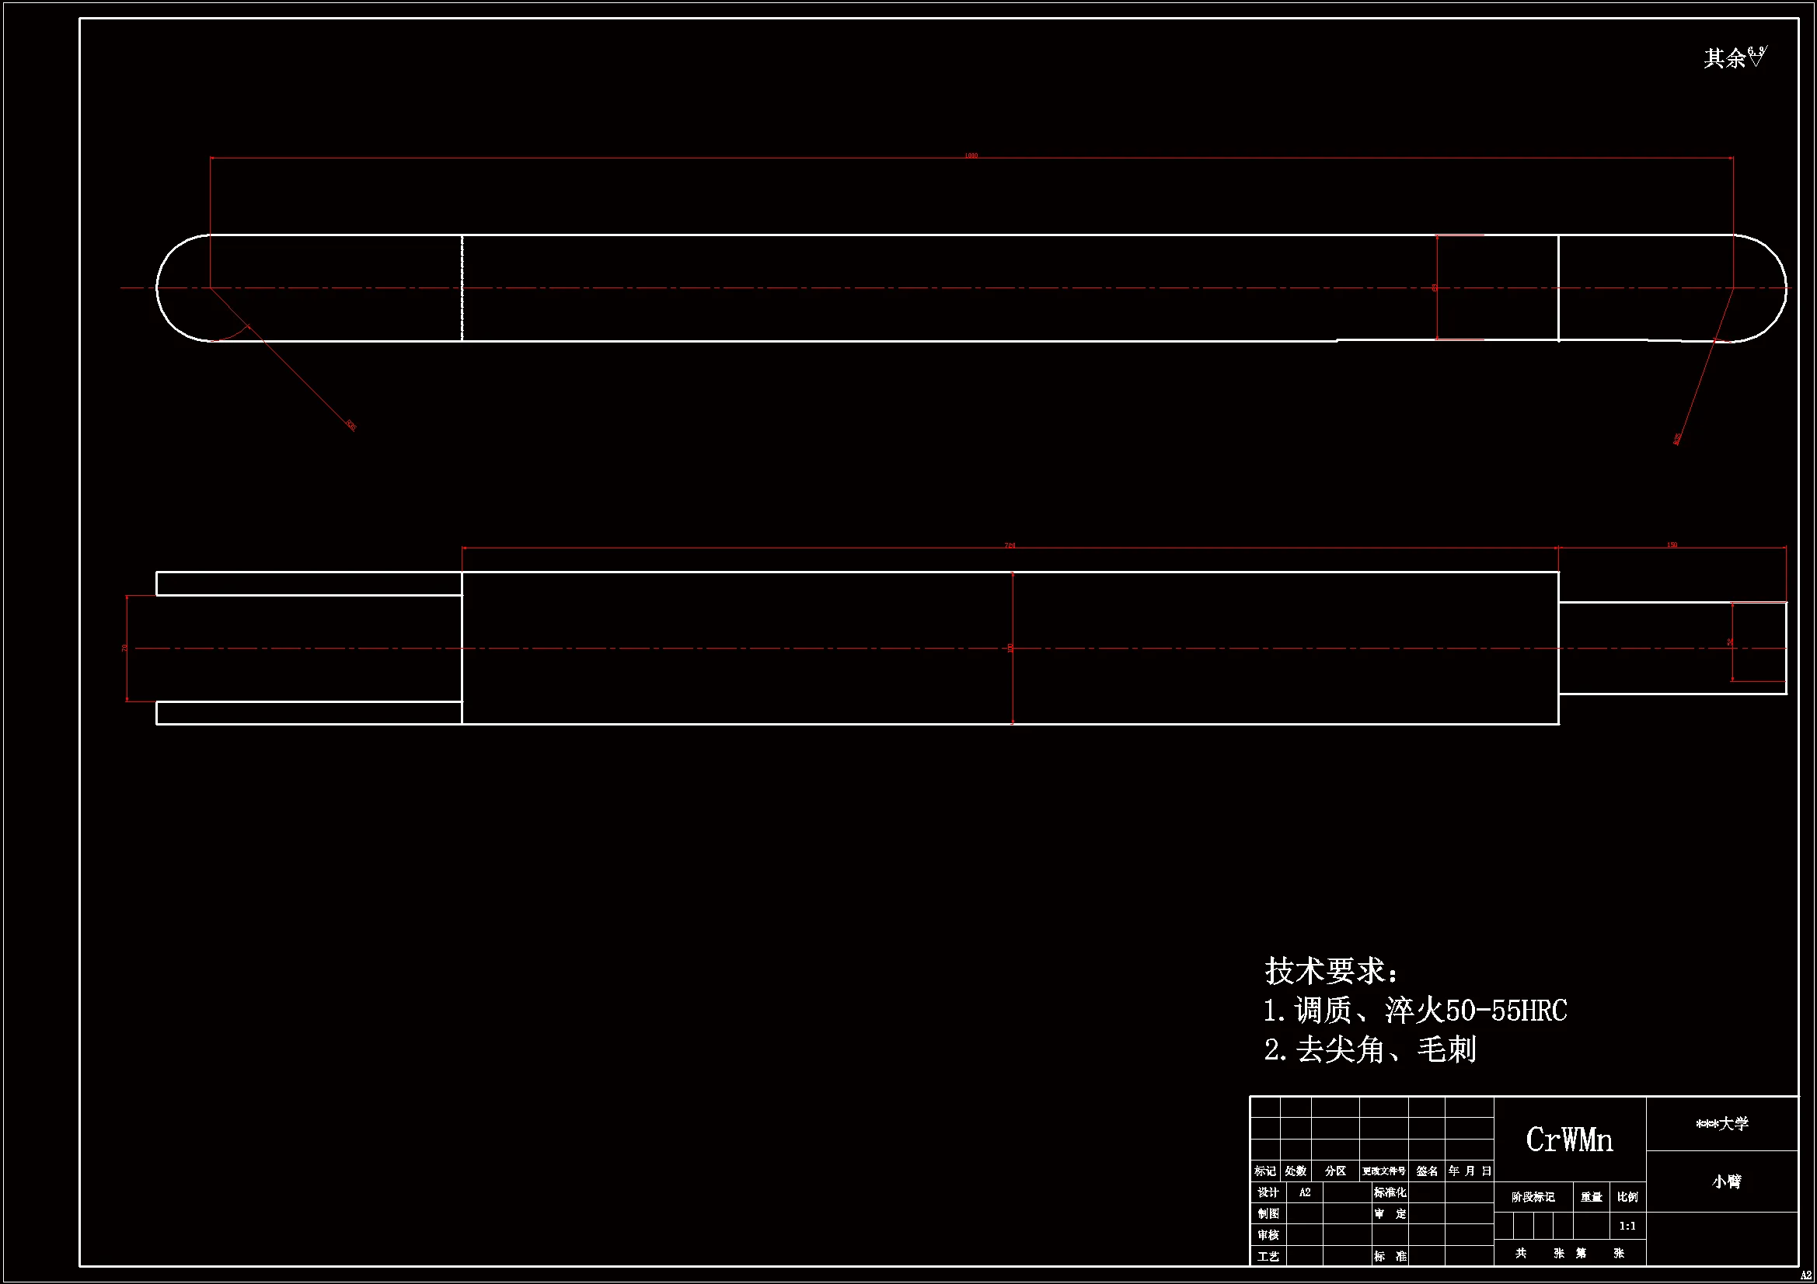
Task: Click the A2 value next to 设计
Action: click(x=1305, y=1192)
